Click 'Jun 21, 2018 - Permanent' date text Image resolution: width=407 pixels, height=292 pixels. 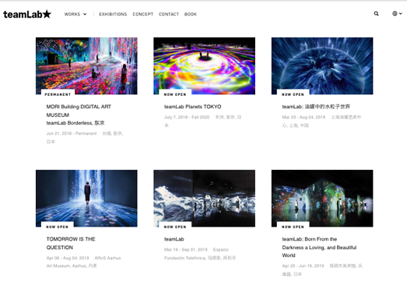(72, 133)
